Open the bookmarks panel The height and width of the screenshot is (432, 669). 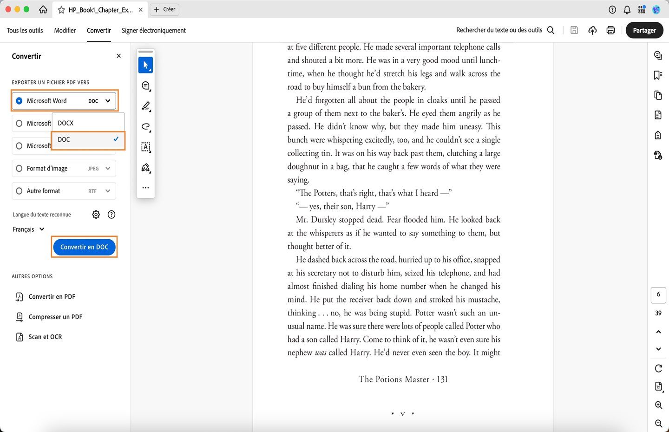pyautogui.click(x=658, y=75)
